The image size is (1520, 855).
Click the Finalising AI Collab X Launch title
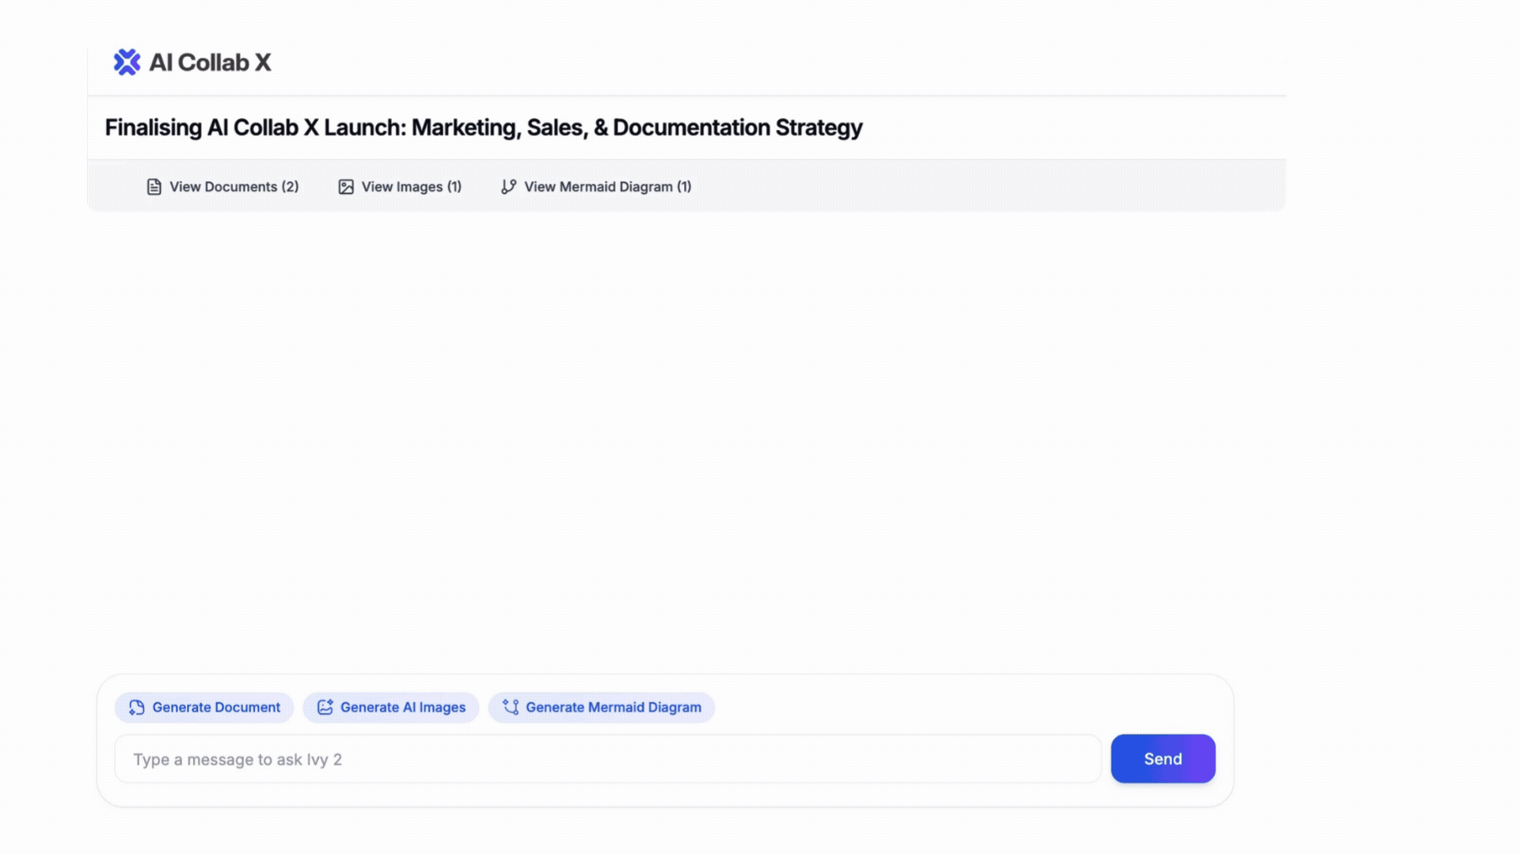coord(483,127)
